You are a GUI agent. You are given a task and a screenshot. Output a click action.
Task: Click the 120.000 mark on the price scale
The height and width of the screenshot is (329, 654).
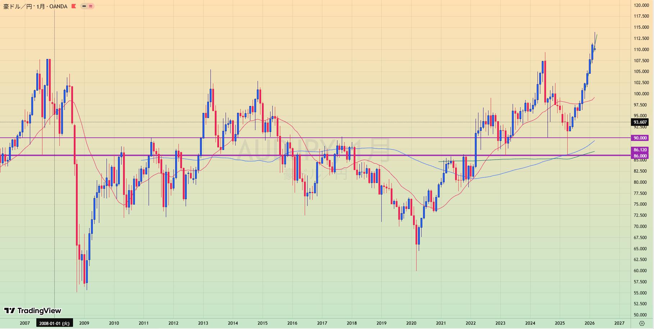coord(641,5)
